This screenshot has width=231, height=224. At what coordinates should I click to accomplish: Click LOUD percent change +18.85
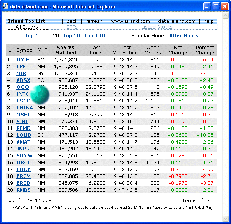pyautogui.click(x=205, y=135)
